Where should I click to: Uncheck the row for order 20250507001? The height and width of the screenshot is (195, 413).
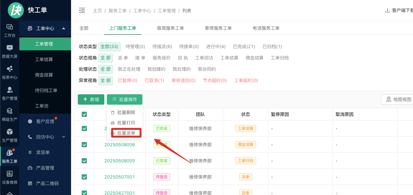[84, 177]
